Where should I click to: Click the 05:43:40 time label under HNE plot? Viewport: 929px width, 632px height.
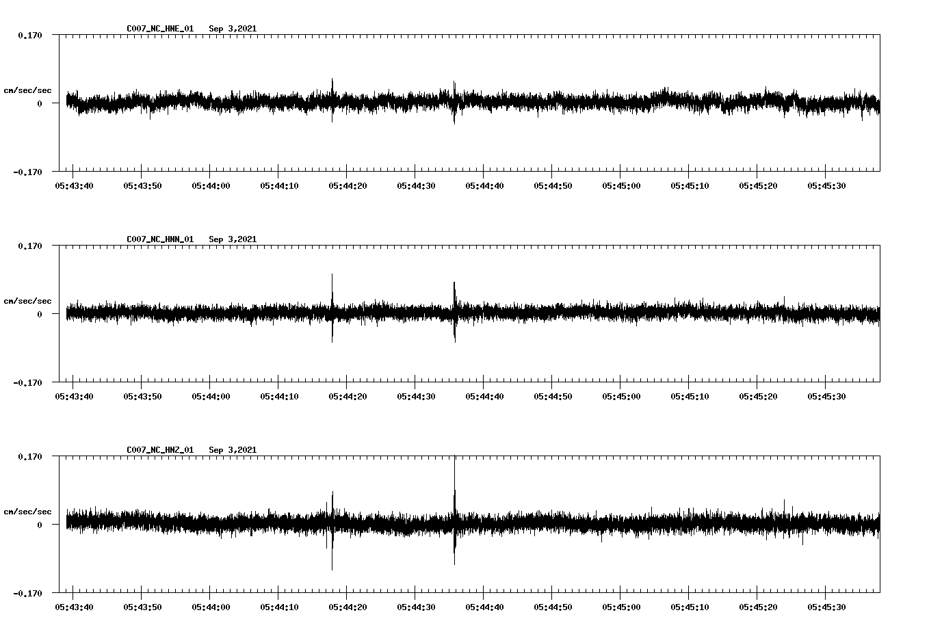[x=74, y=185]
